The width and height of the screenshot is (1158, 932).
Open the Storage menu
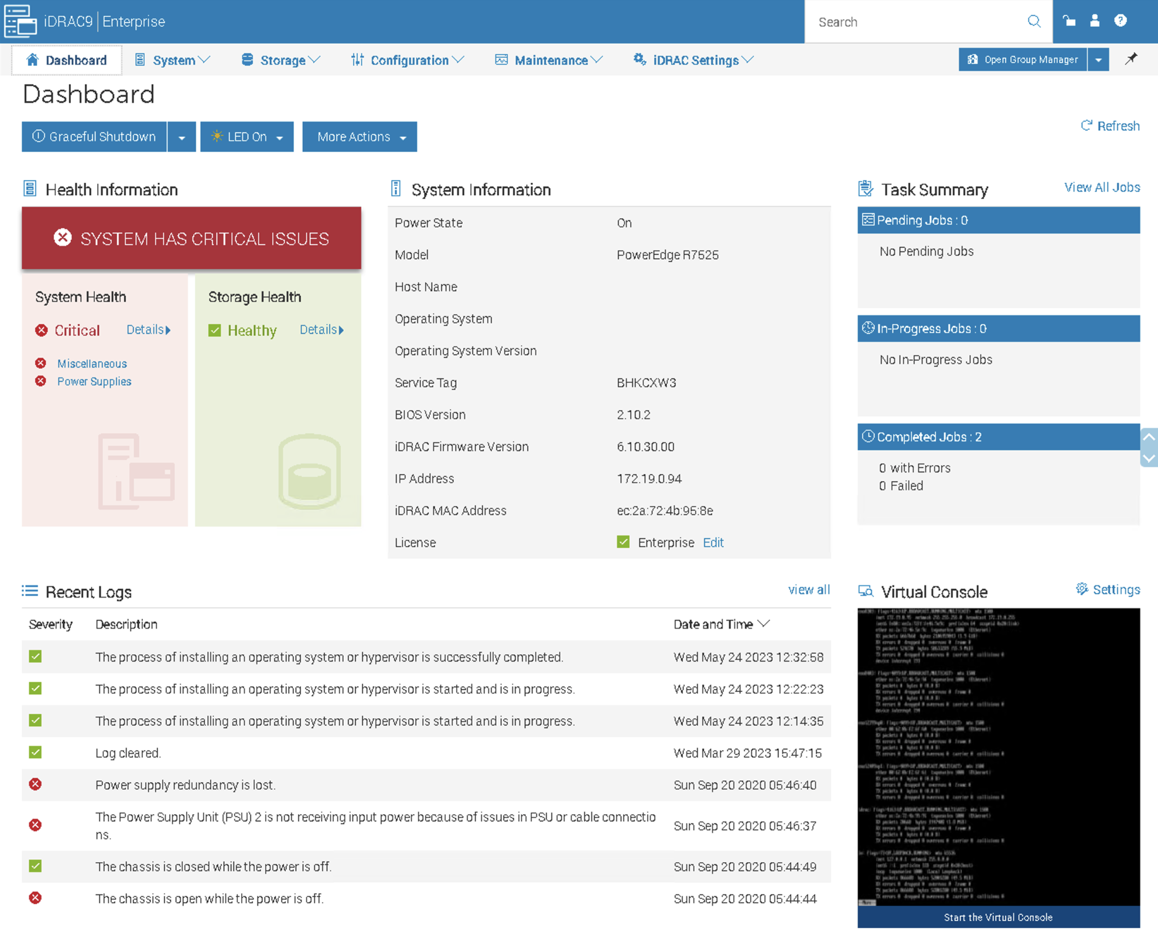[x=281, y=60]
